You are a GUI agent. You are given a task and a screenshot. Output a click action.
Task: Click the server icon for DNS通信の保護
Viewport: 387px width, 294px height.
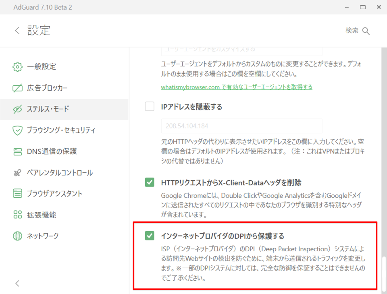17,151
